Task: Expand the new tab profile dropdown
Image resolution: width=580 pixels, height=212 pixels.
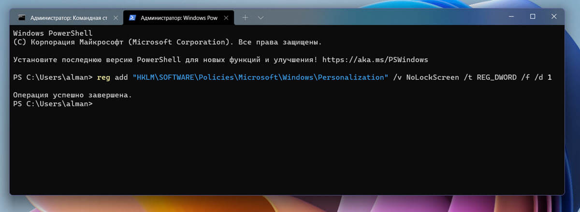Action: point(261,17)
